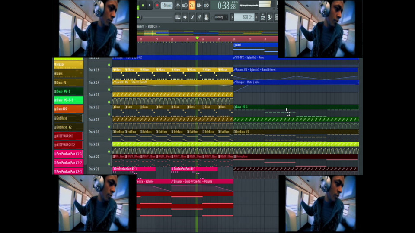This screenshot has width=415, height=233.
Task: Click the Track 16 header label
Action: pos(94,107)
